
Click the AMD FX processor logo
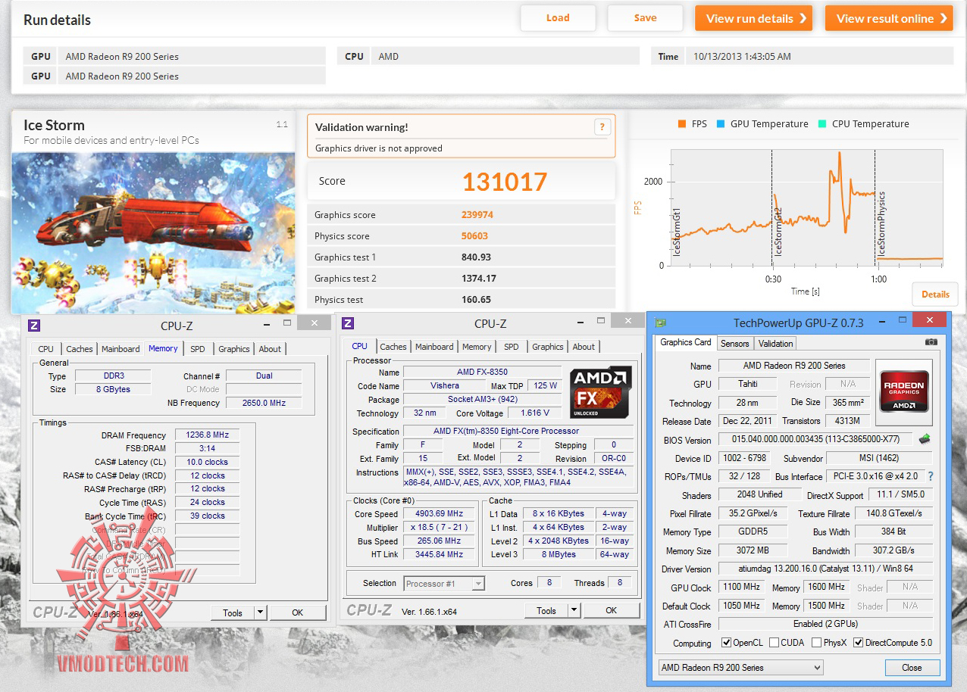coord(601,392)
